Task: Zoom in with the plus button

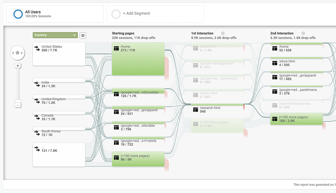Action: coord(18,66)
